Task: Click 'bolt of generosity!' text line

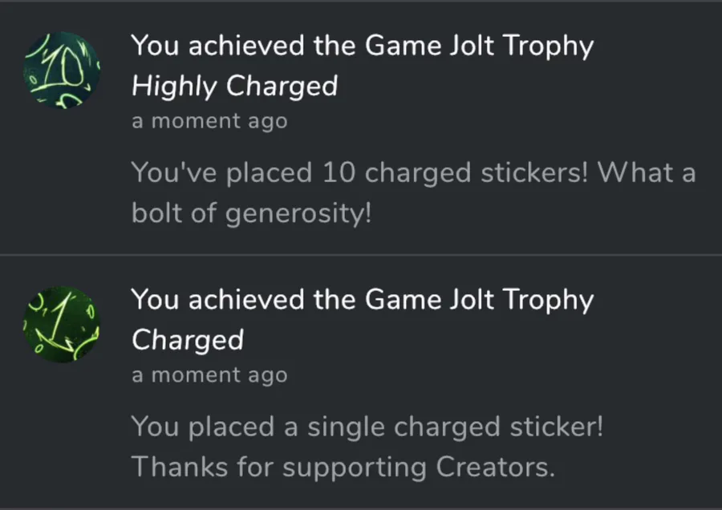Action: click(x=251, y=213)
